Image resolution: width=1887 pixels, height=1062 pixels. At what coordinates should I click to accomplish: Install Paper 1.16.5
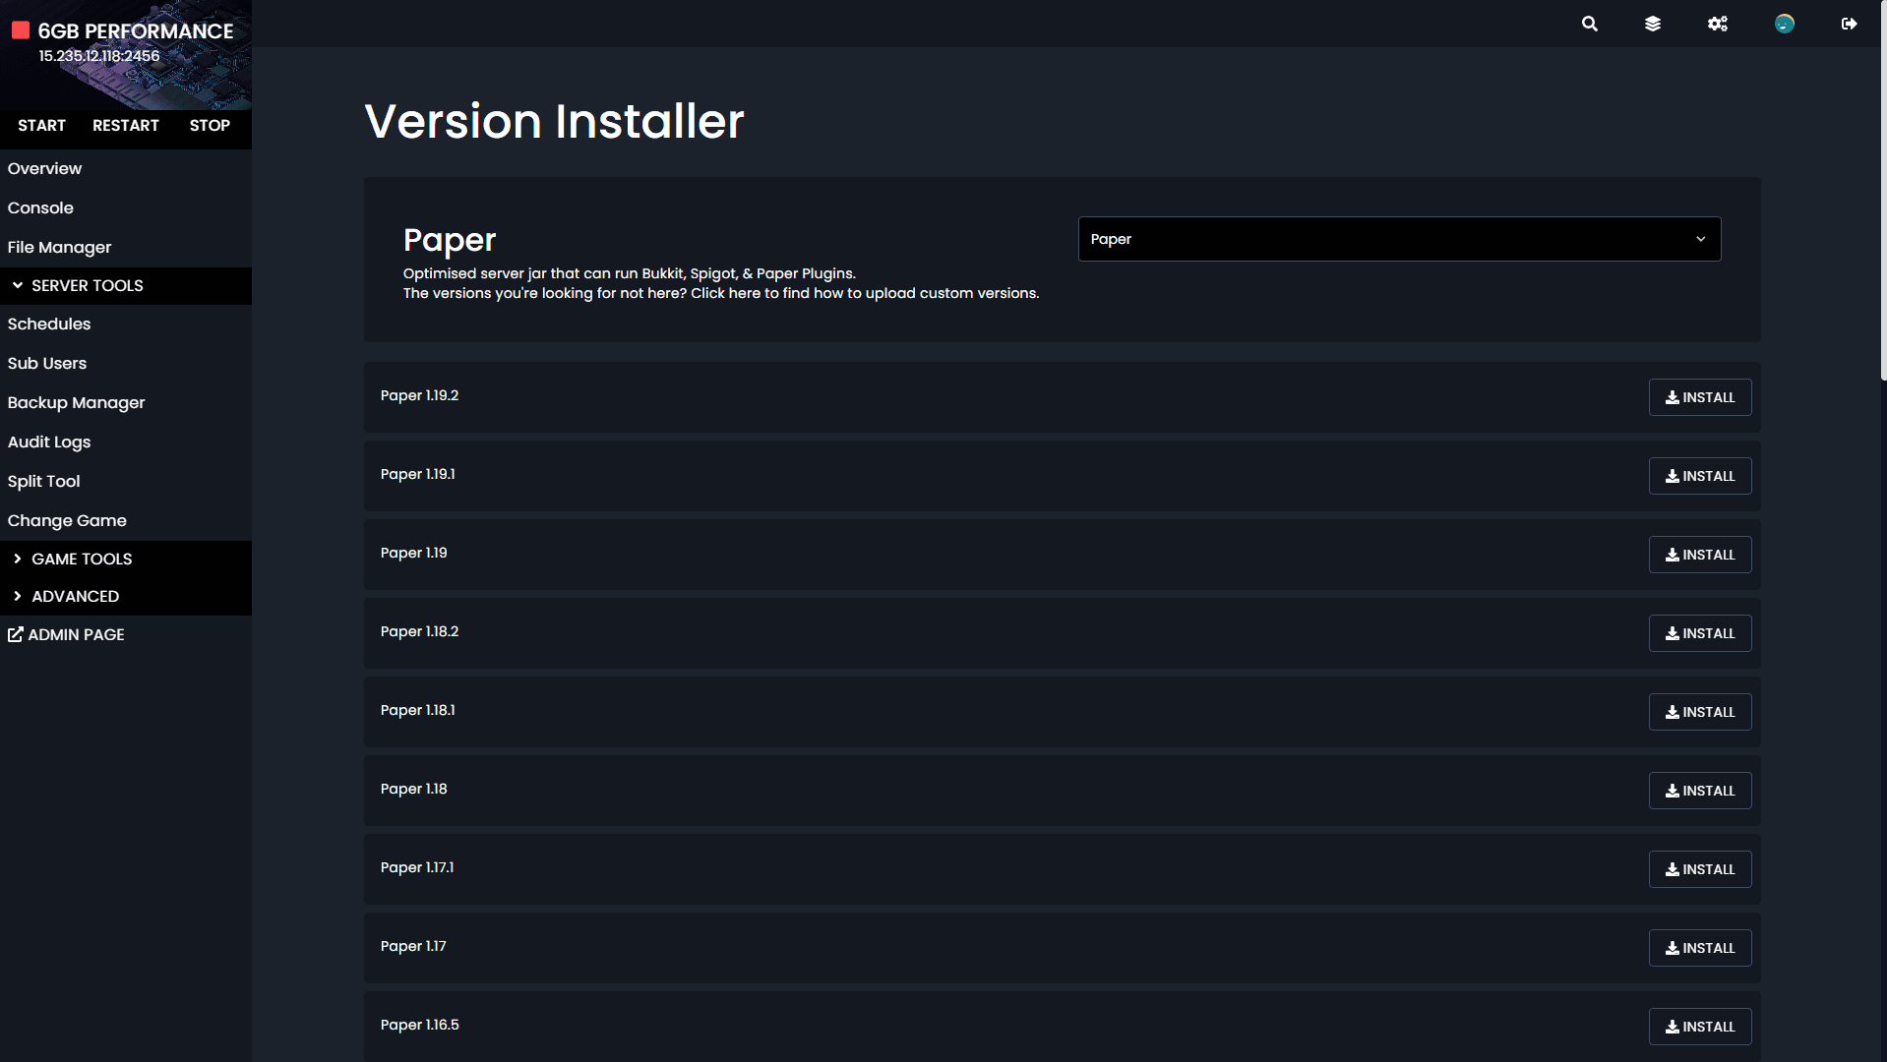tap(1699, 1027)
